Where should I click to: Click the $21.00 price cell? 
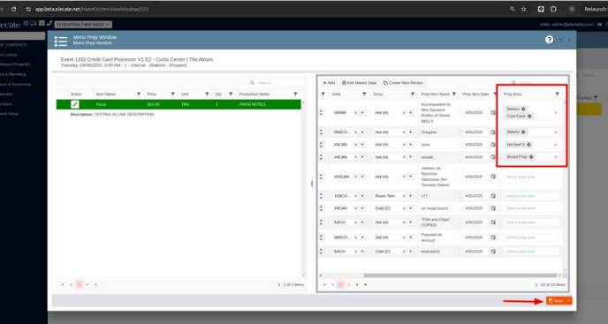[x=162, y=104]
